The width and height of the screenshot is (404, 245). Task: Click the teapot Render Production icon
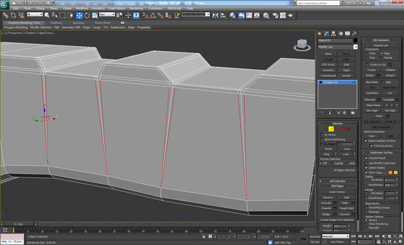tap(291, 15)
